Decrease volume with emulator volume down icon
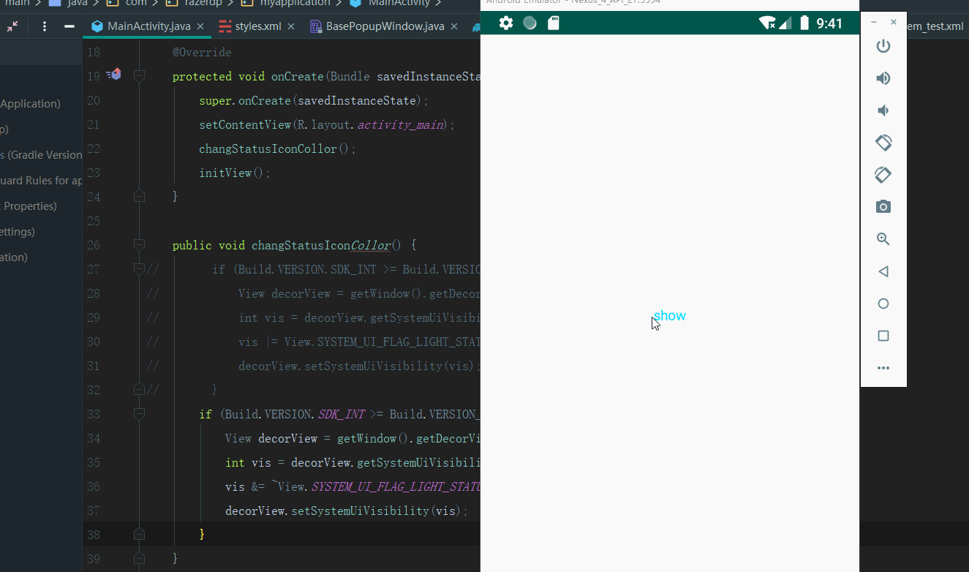The image size is (969, 572). pyautogui.click(x=883, y=110)
